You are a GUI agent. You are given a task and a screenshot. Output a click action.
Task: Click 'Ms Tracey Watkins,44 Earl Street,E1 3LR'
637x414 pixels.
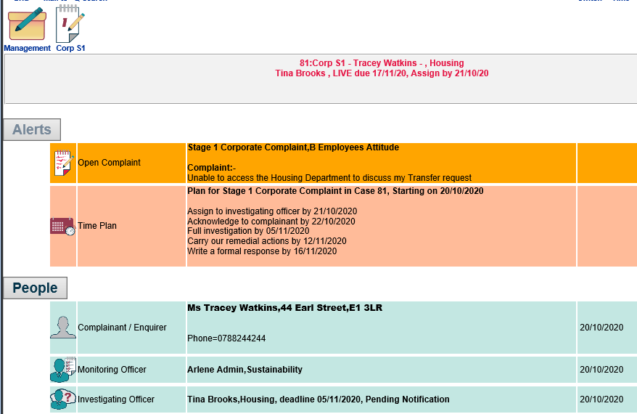[285, 308]
